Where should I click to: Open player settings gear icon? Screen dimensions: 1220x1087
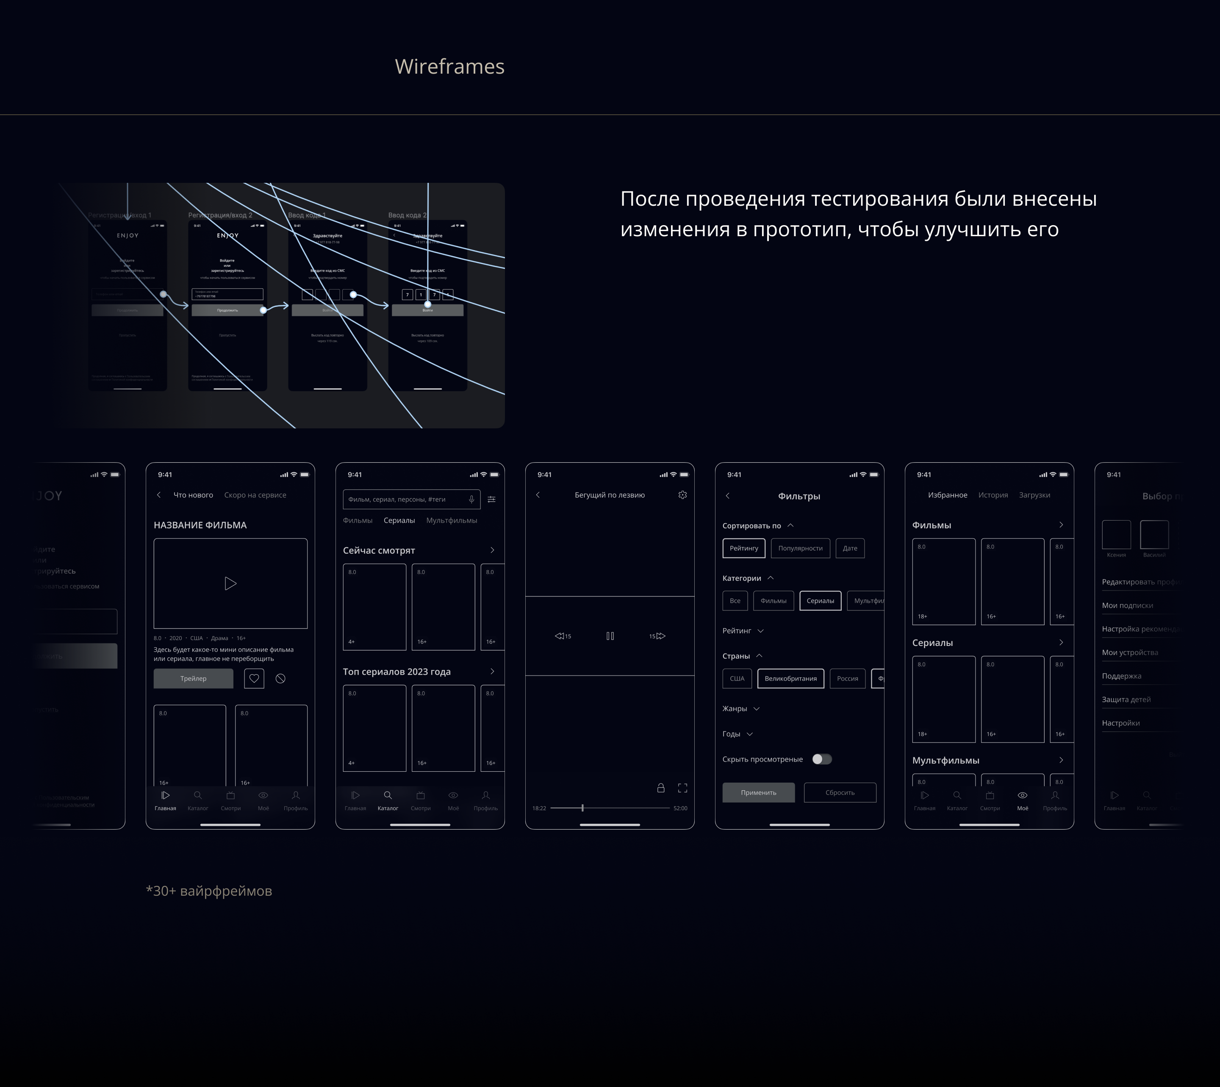682,495
